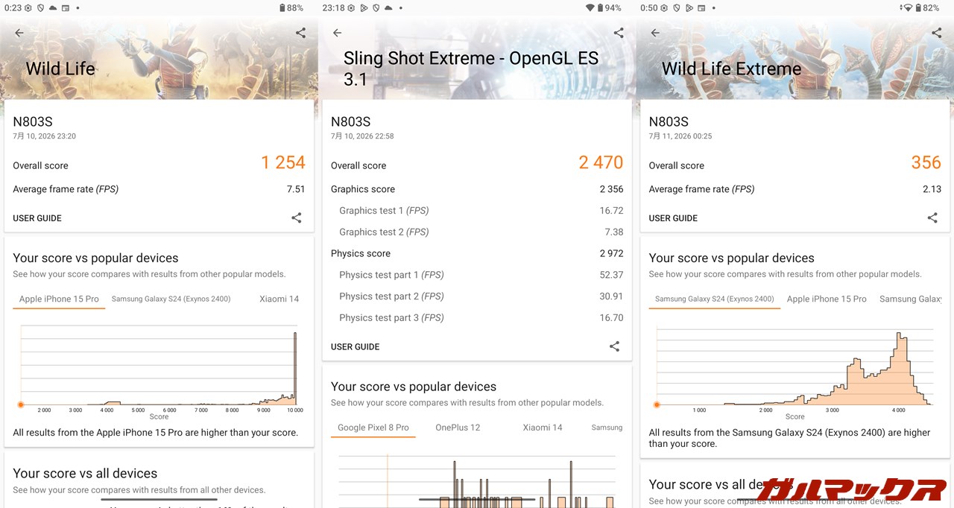Share Wild Life Extreme via header share icon
The width and height of the screenshot is (954, 508).
[x=937, y=33]
